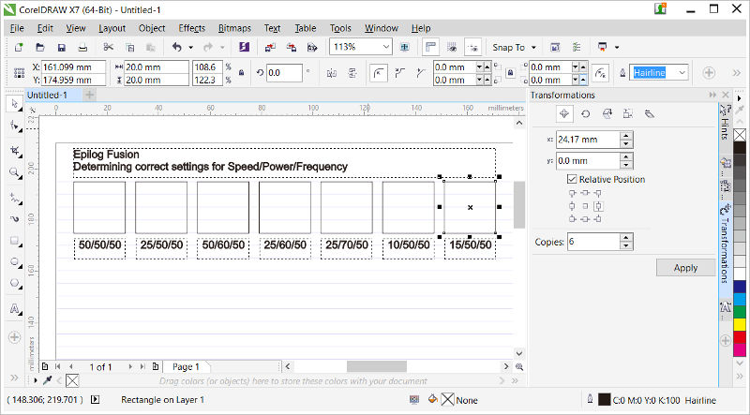Click the Export icon in toolbar
This screenshot has width=750, height=415.
point(292,48)
